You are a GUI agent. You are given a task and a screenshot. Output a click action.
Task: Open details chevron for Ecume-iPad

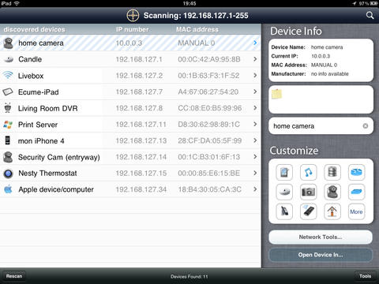point(255,92)
